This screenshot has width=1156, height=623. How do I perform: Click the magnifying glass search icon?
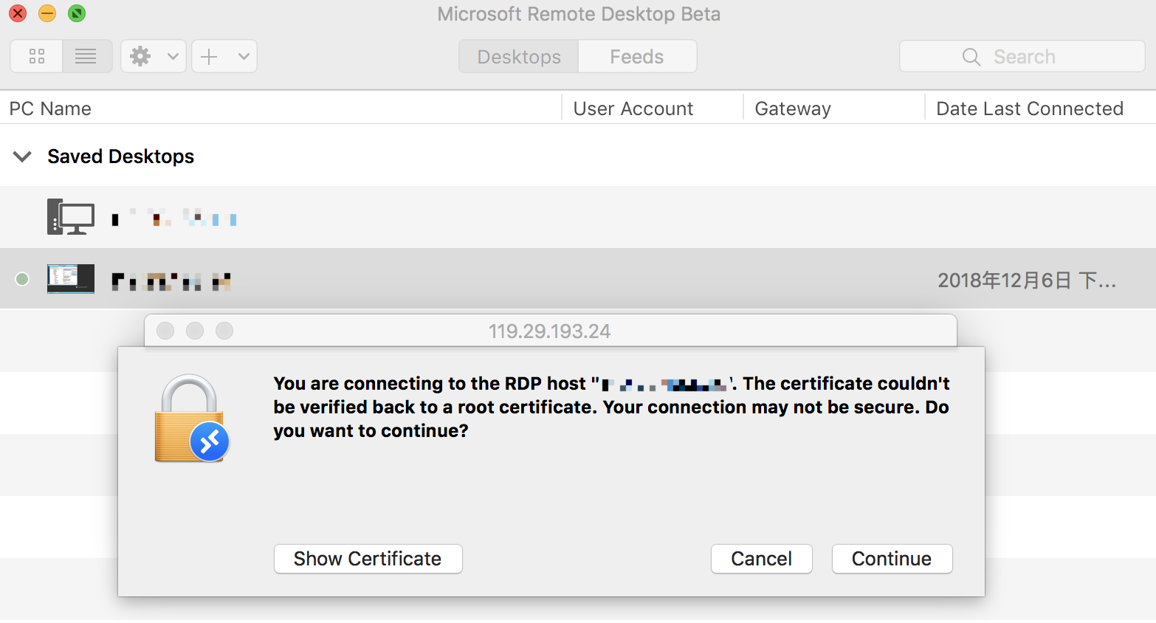pos(971,57)
